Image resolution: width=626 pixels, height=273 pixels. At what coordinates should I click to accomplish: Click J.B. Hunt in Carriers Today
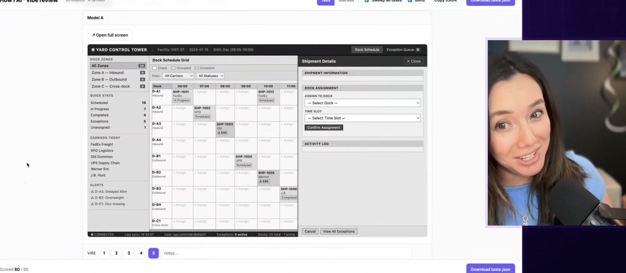[x=98, y=175]
